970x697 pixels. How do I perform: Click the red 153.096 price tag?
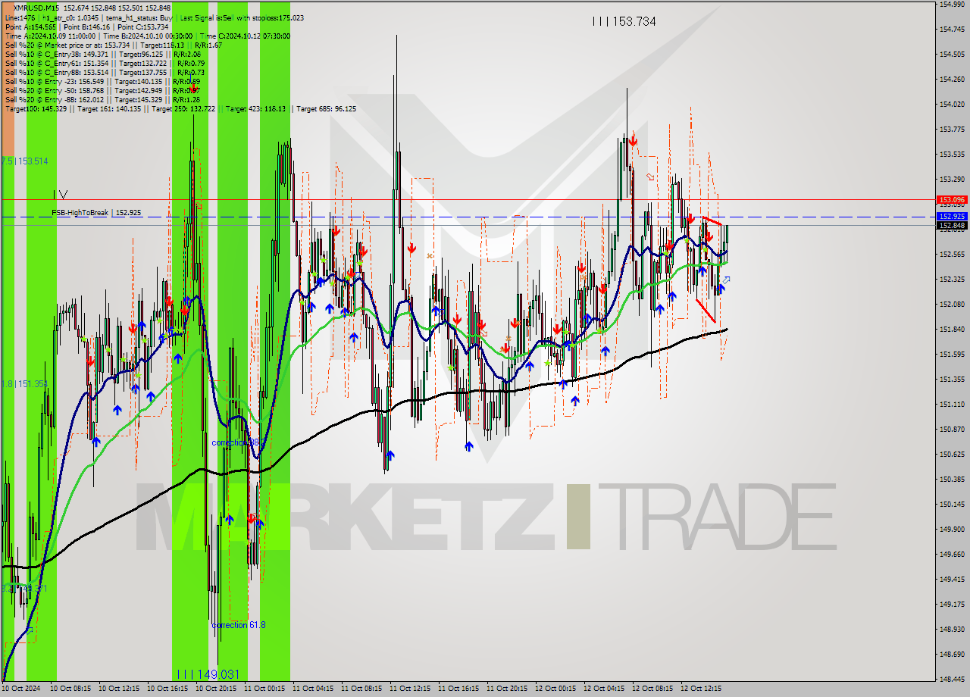[952, 200]
